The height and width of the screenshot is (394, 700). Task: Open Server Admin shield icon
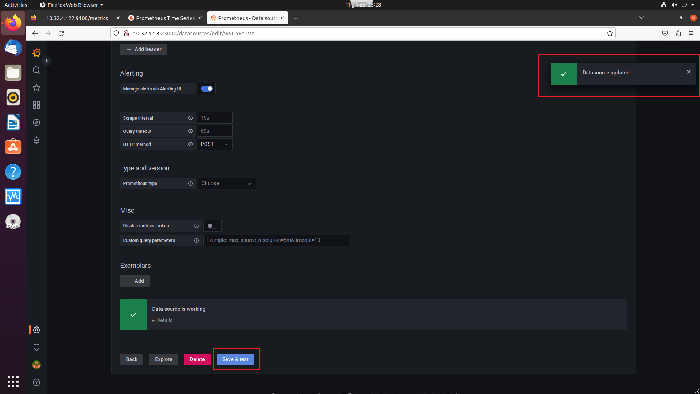coord(36,347)
